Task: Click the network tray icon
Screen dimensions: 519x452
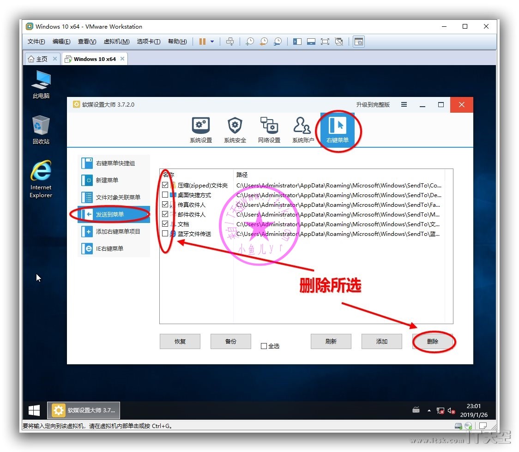Action: [440, 410]
